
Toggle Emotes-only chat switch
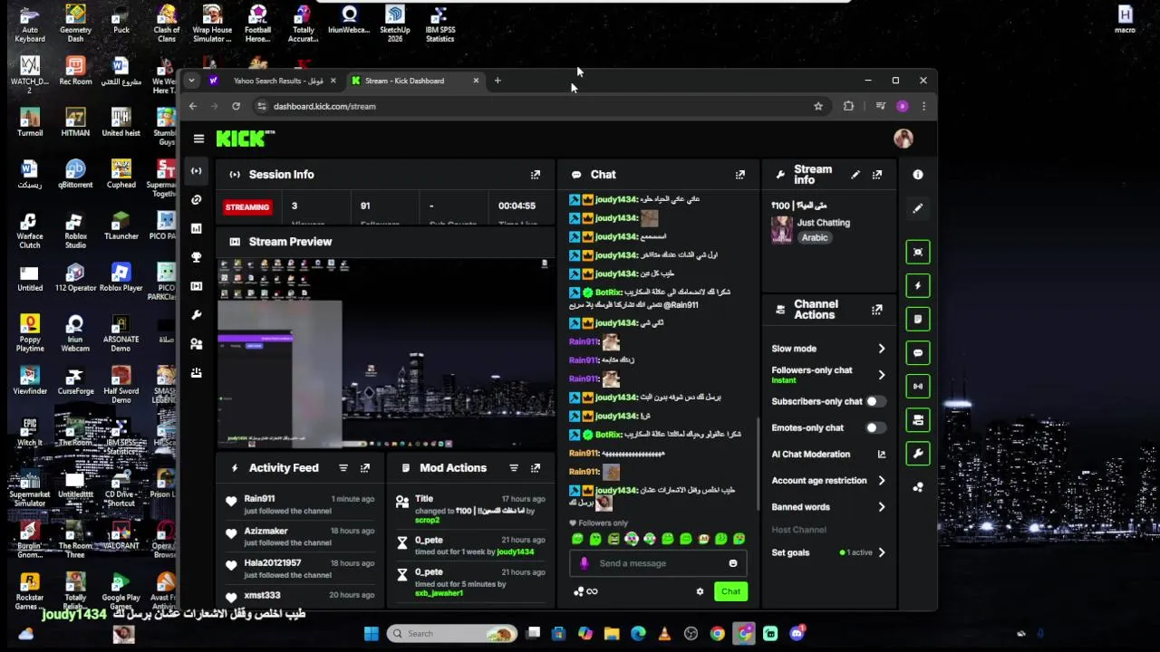pos(875,427)
